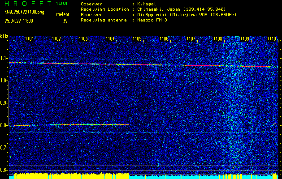Click the HROFFT title text
282x179 pixels.
28,4
